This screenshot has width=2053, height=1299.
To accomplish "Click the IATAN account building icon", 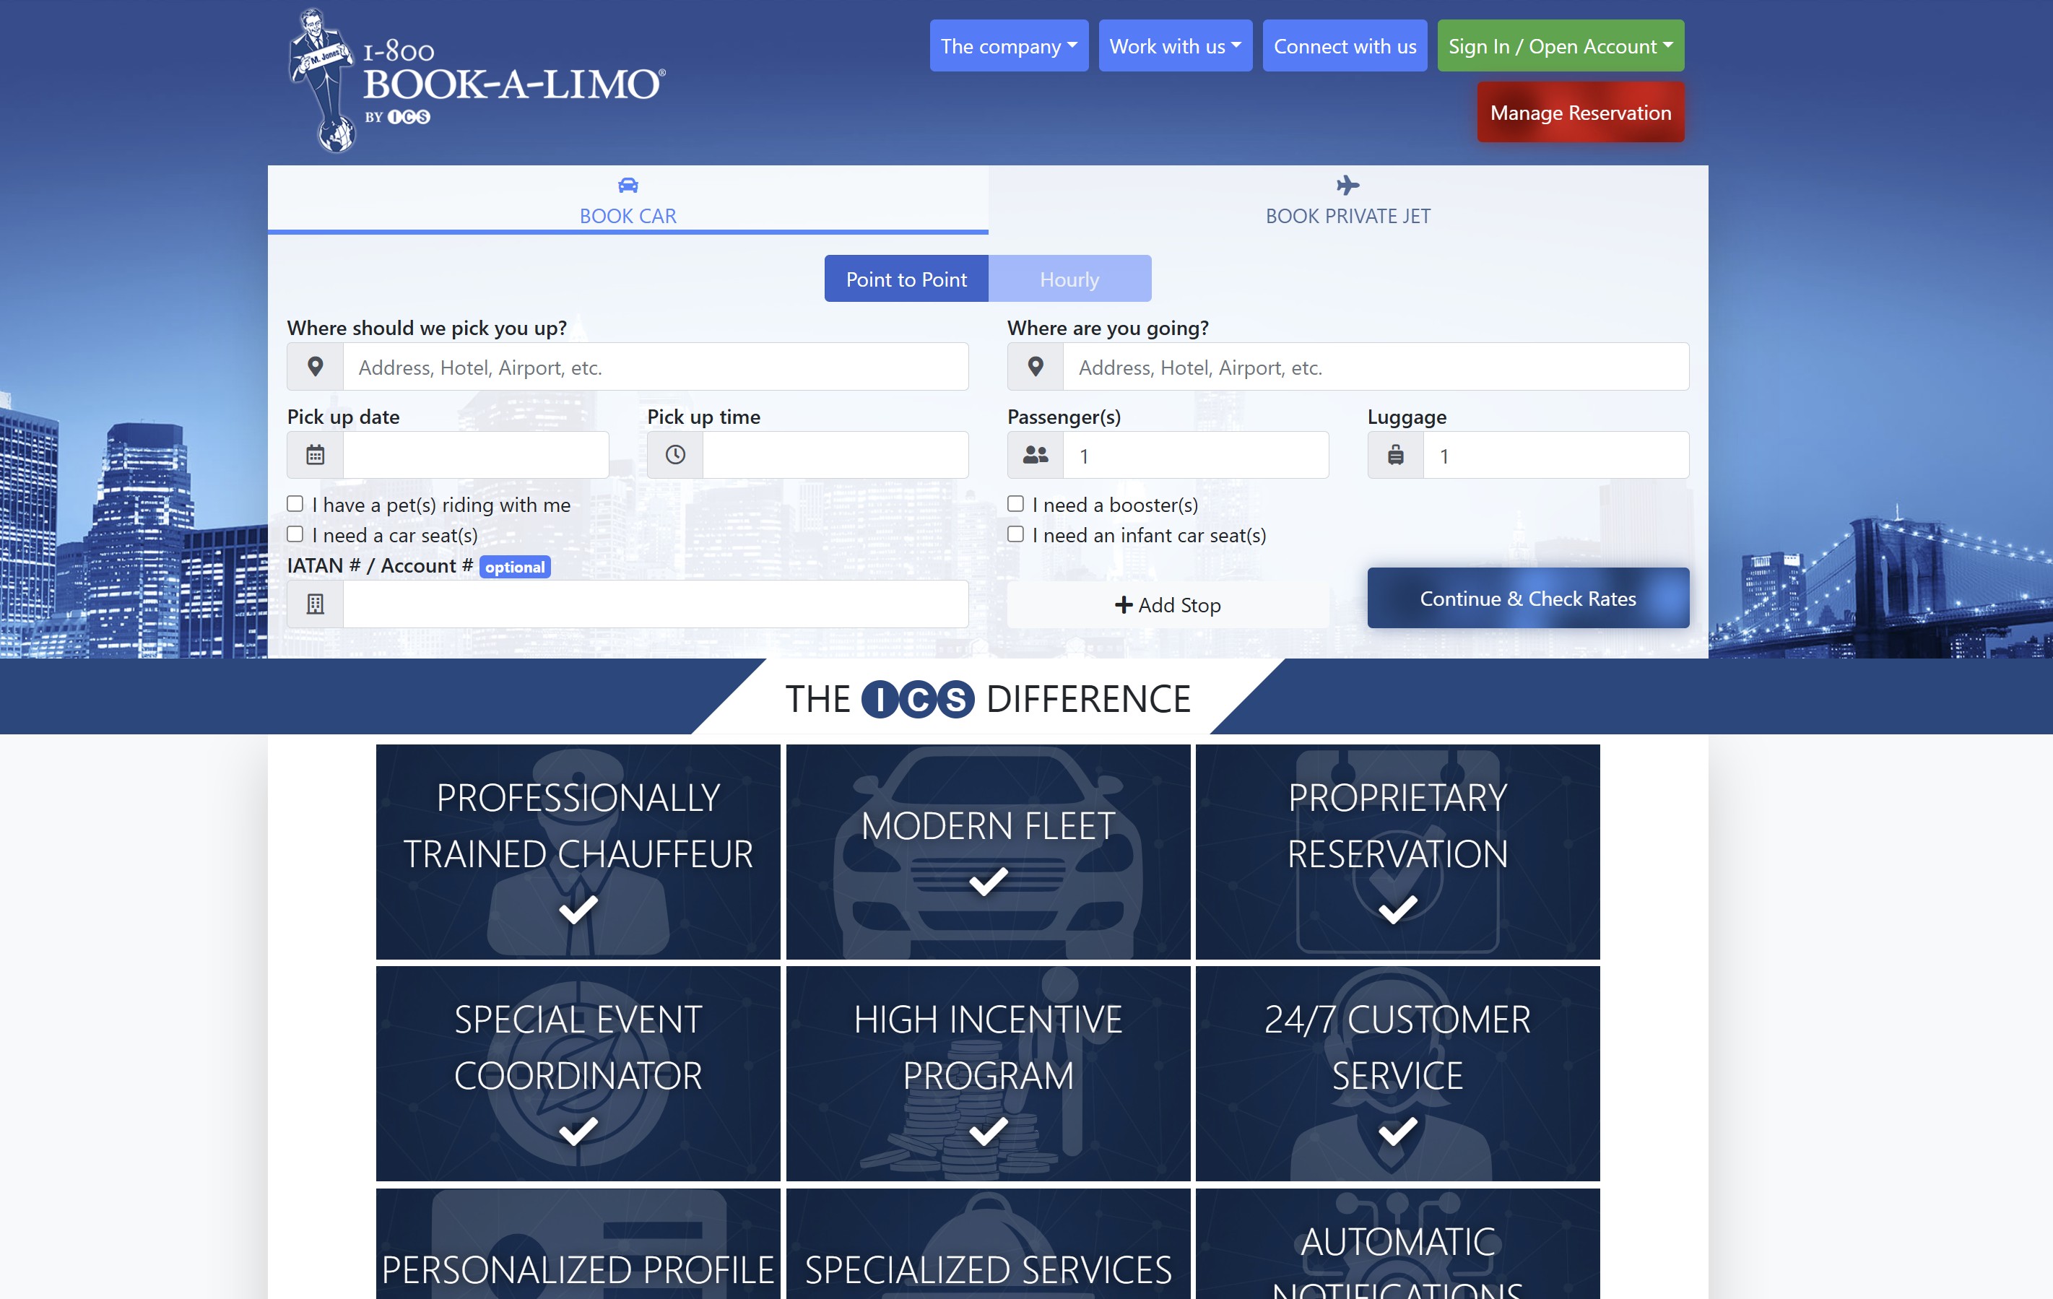I will [316, 604].
